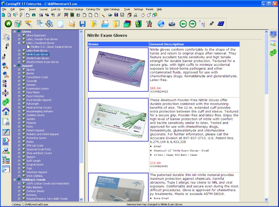Open the Web Catalogs menu
This screenshot has width=279, height=207.
[112, 9]
